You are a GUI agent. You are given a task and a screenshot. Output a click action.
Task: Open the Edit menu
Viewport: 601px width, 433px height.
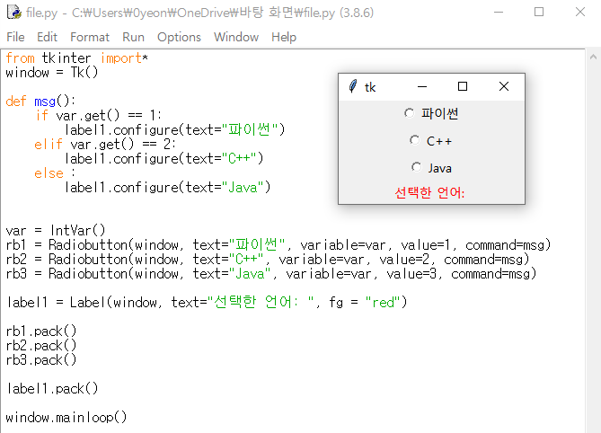[47, 37]
